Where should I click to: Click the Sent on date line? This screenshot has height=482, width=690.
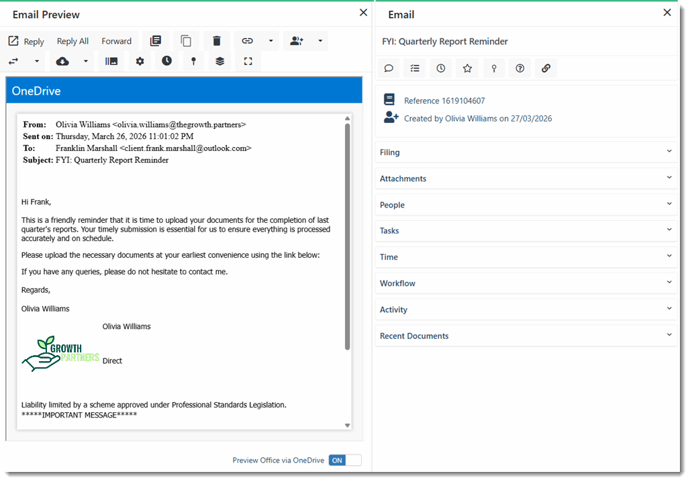tap(108, 136)
